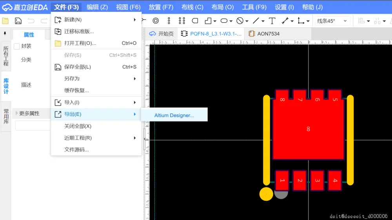Screen dimensions: 392x220
Task: Choose 关闭全部(X) menu entry
Action: [96, 126]
